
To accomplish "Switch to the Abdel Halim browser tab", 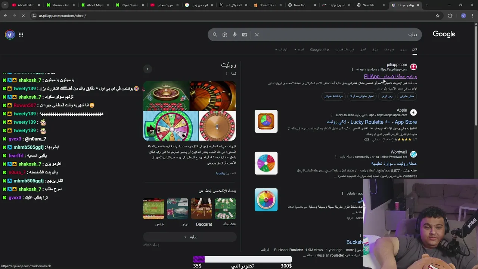I will (x=25, y=5).
